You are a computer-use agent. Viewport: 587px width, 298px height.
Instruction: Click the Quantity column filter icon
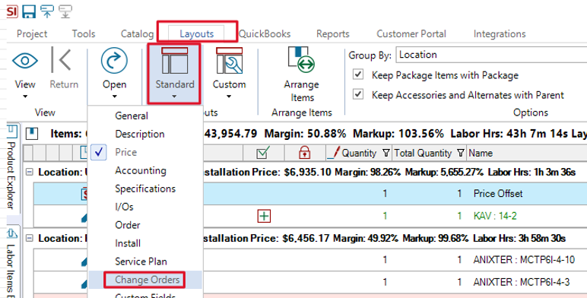(x=386, y=153)
